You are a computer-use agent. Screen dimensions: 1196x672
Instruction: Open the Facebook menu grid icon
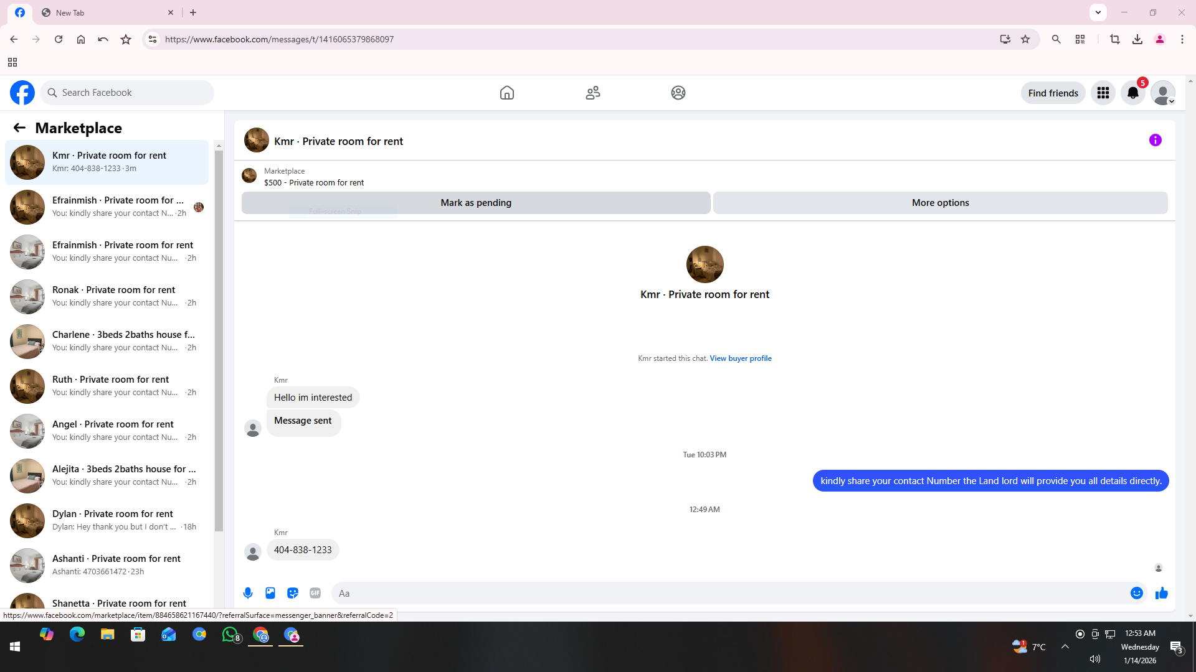pyautogui.click(x=1103, y=93)
